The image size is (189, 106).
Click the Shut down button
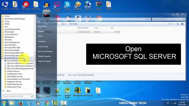42,96
